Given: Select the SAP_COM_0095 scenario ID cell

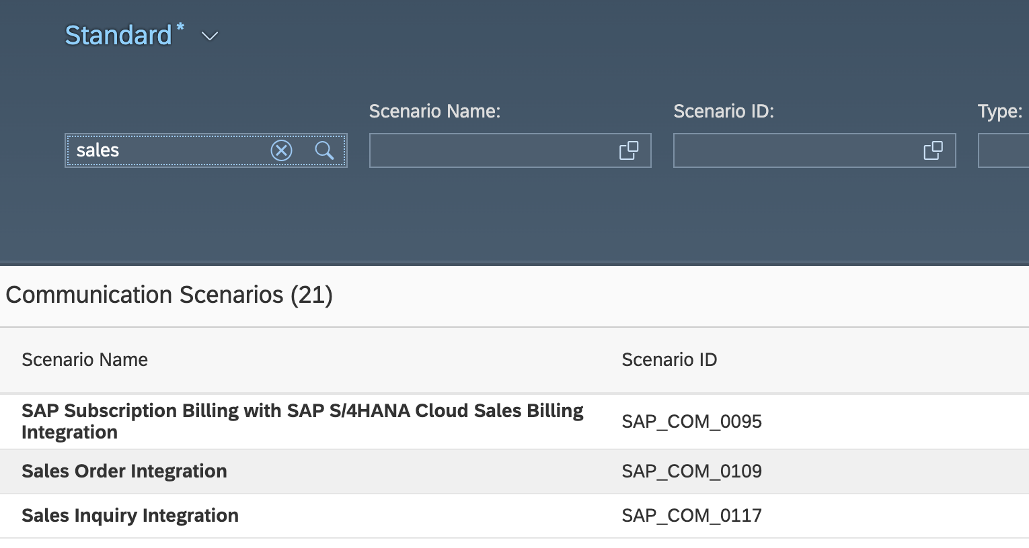Looking at the screenshot, I should [x=691, y=422].
